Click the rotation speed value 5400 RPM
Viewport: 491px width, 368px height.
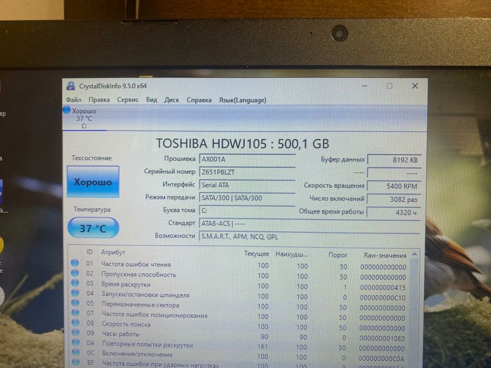tap(394, 186)
